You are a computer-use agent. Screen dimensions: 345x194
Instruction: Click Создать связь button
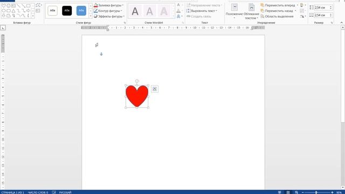click(199, 16)
